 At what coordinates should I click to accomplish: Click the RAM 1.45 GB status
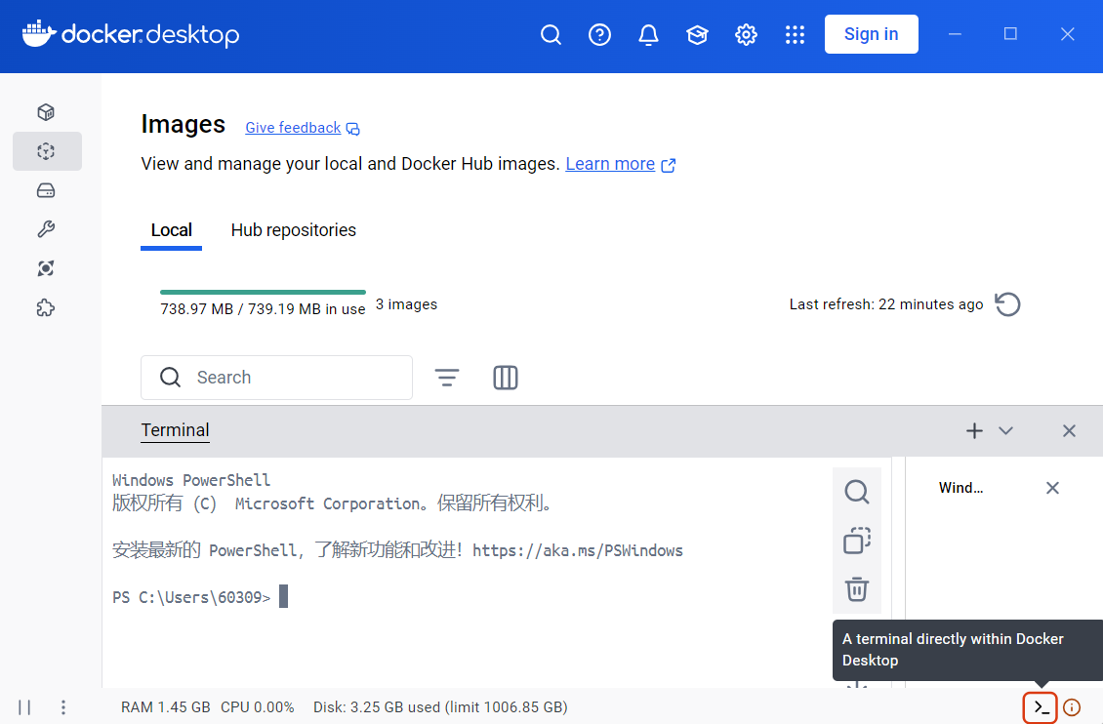click(165, 707)
